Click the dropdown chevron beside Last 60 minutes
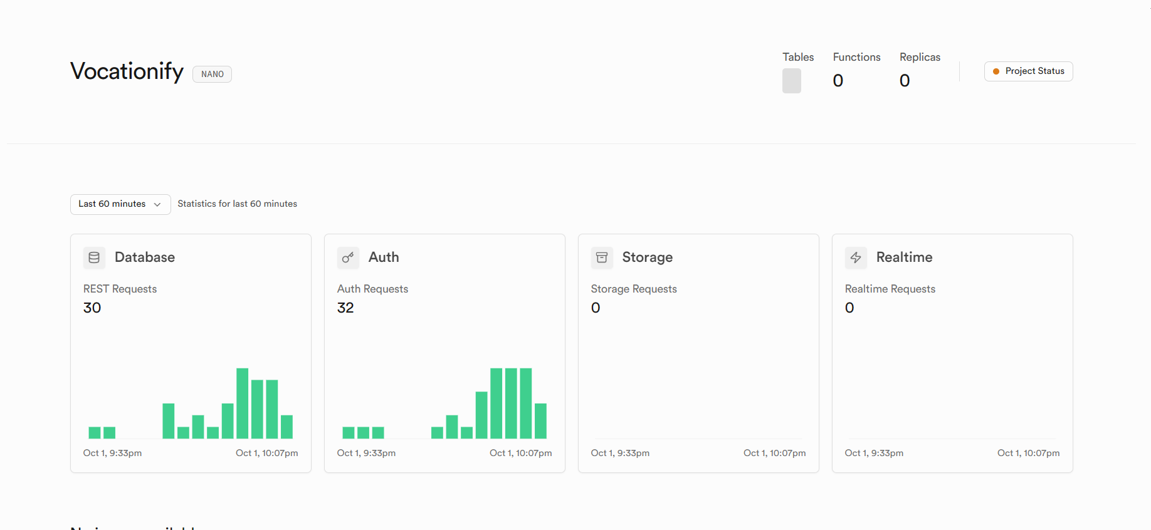 pos(157,204)
